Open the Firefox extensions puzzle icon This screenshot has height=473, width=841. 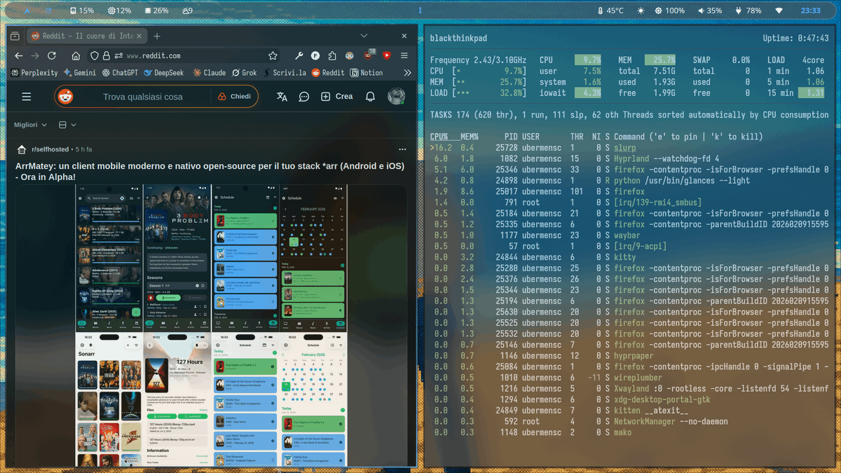(332, 55)
